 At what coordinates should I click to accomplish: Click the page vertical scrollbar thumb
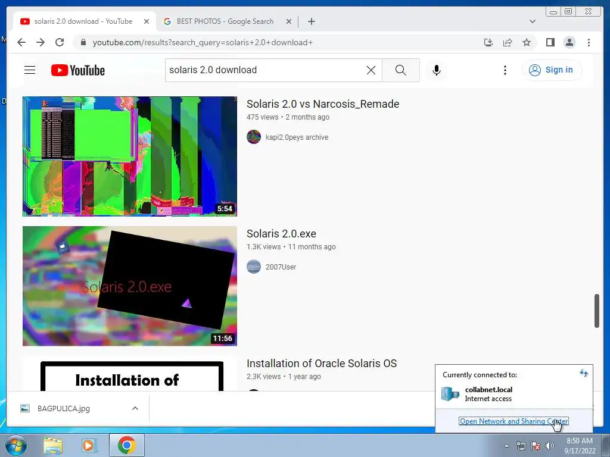597,311
